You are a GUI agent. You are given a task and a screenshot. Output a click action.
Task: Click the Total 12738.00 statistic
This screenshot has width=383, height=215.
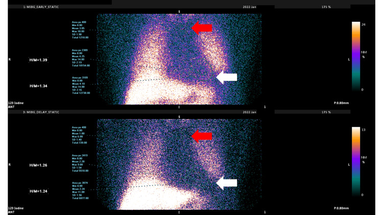(81, 93)
